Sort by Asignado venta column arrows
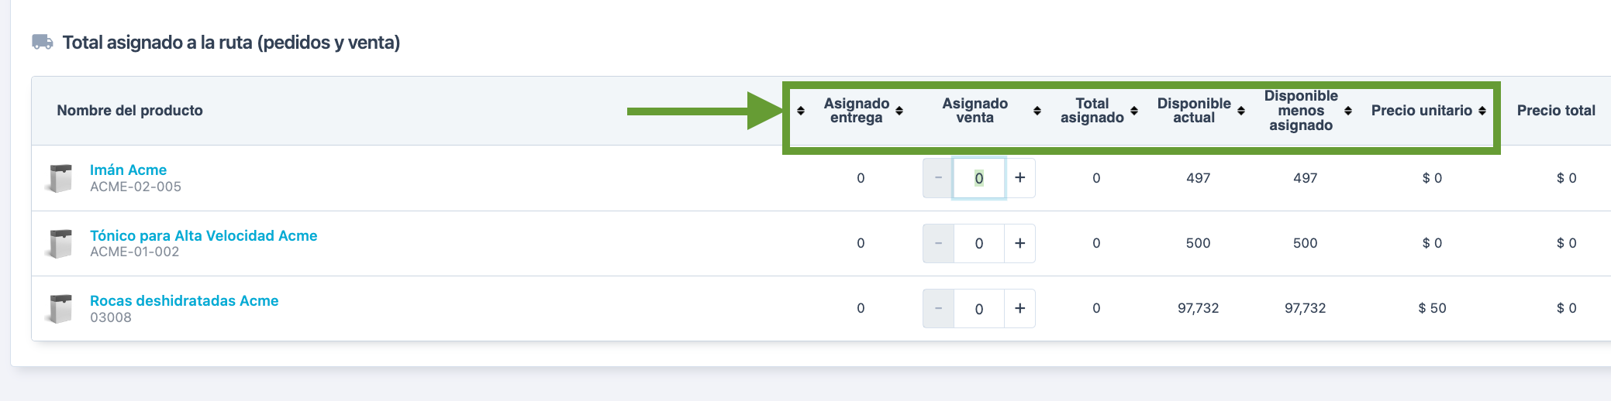1611x401 pixels. point(1037,111)
